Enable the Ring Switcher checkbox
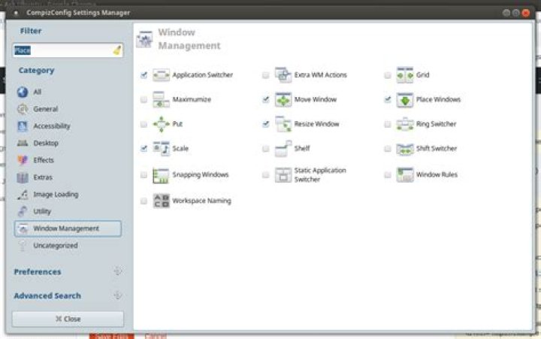The height and width of the screenshot is (339, 541). click(x=388, y=124)
